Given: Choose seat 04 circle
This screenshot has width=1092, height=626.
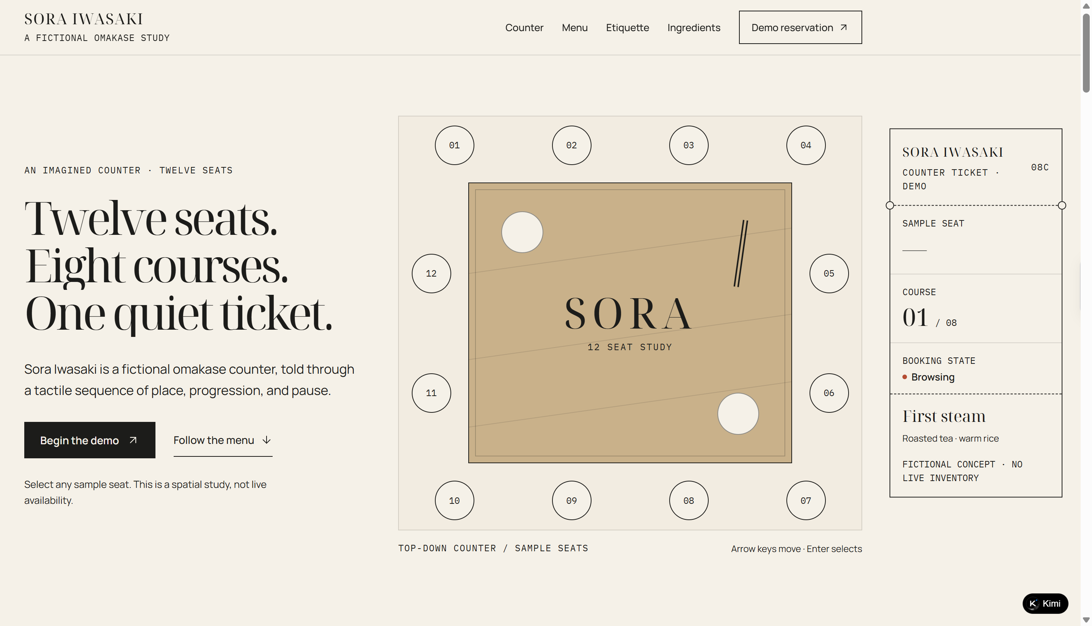Looking at the screenshot, I should tap(806, 145).
